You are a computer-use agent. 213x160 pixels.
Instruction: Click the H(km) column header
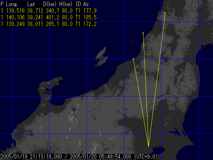pyautogui.click(x=66, y=4)
